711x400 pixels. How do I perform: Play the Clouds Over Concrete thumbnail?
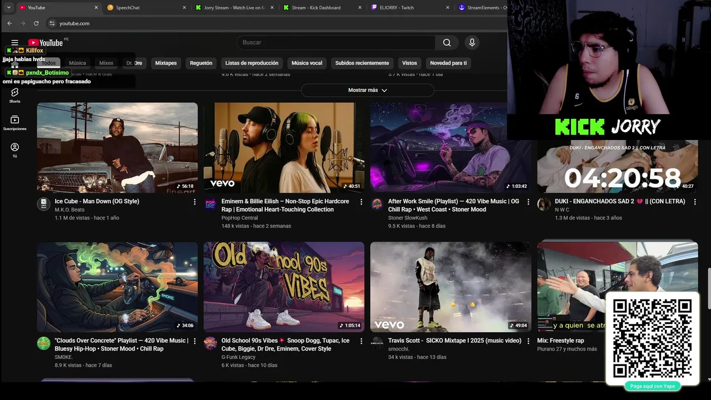click(x=117, y=287)
